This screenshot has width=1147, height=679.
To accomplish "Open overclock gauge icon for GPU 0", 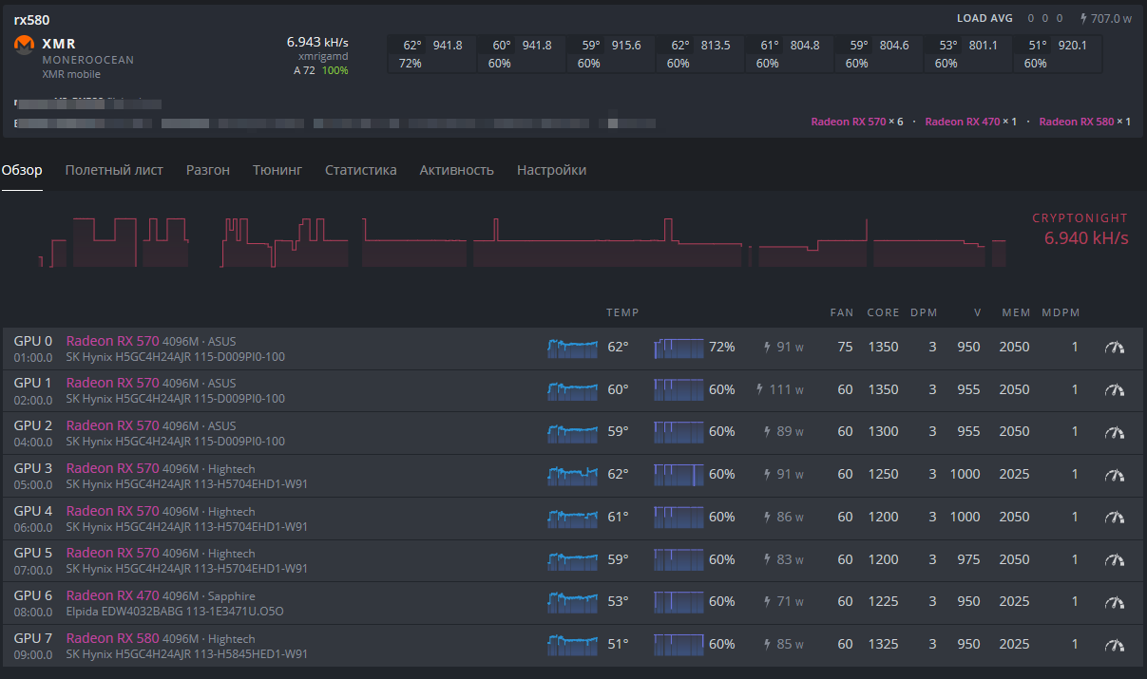I will tap(1114, 348).
